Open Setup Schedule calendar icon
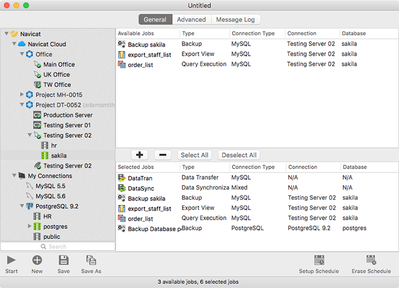The height and width of the screenshot is (288, 399). pyautogui.click(x=319, y=260)
